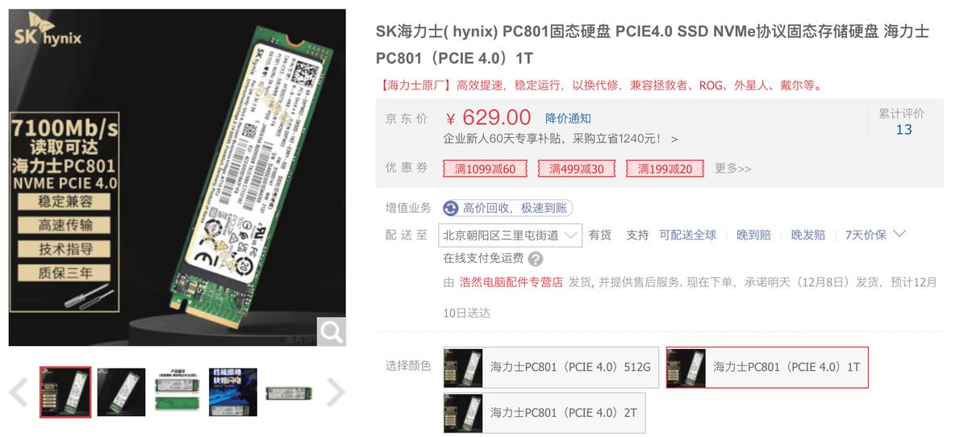Open the green product spec thumbnail

point(177,392)
